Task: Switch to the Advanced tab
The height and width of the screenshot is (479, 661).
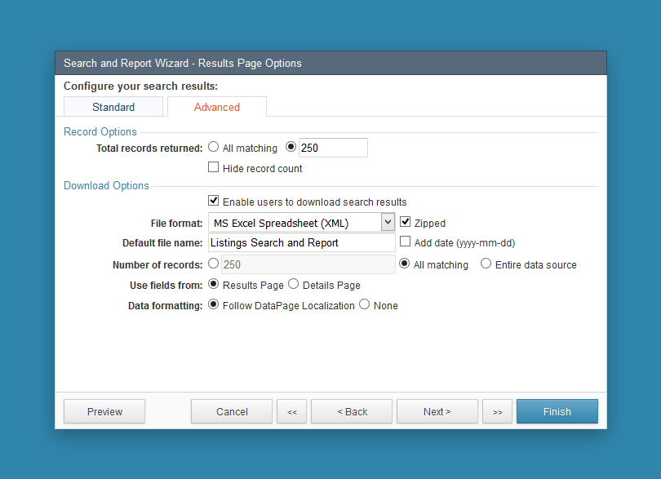Action: click(216, 106)
